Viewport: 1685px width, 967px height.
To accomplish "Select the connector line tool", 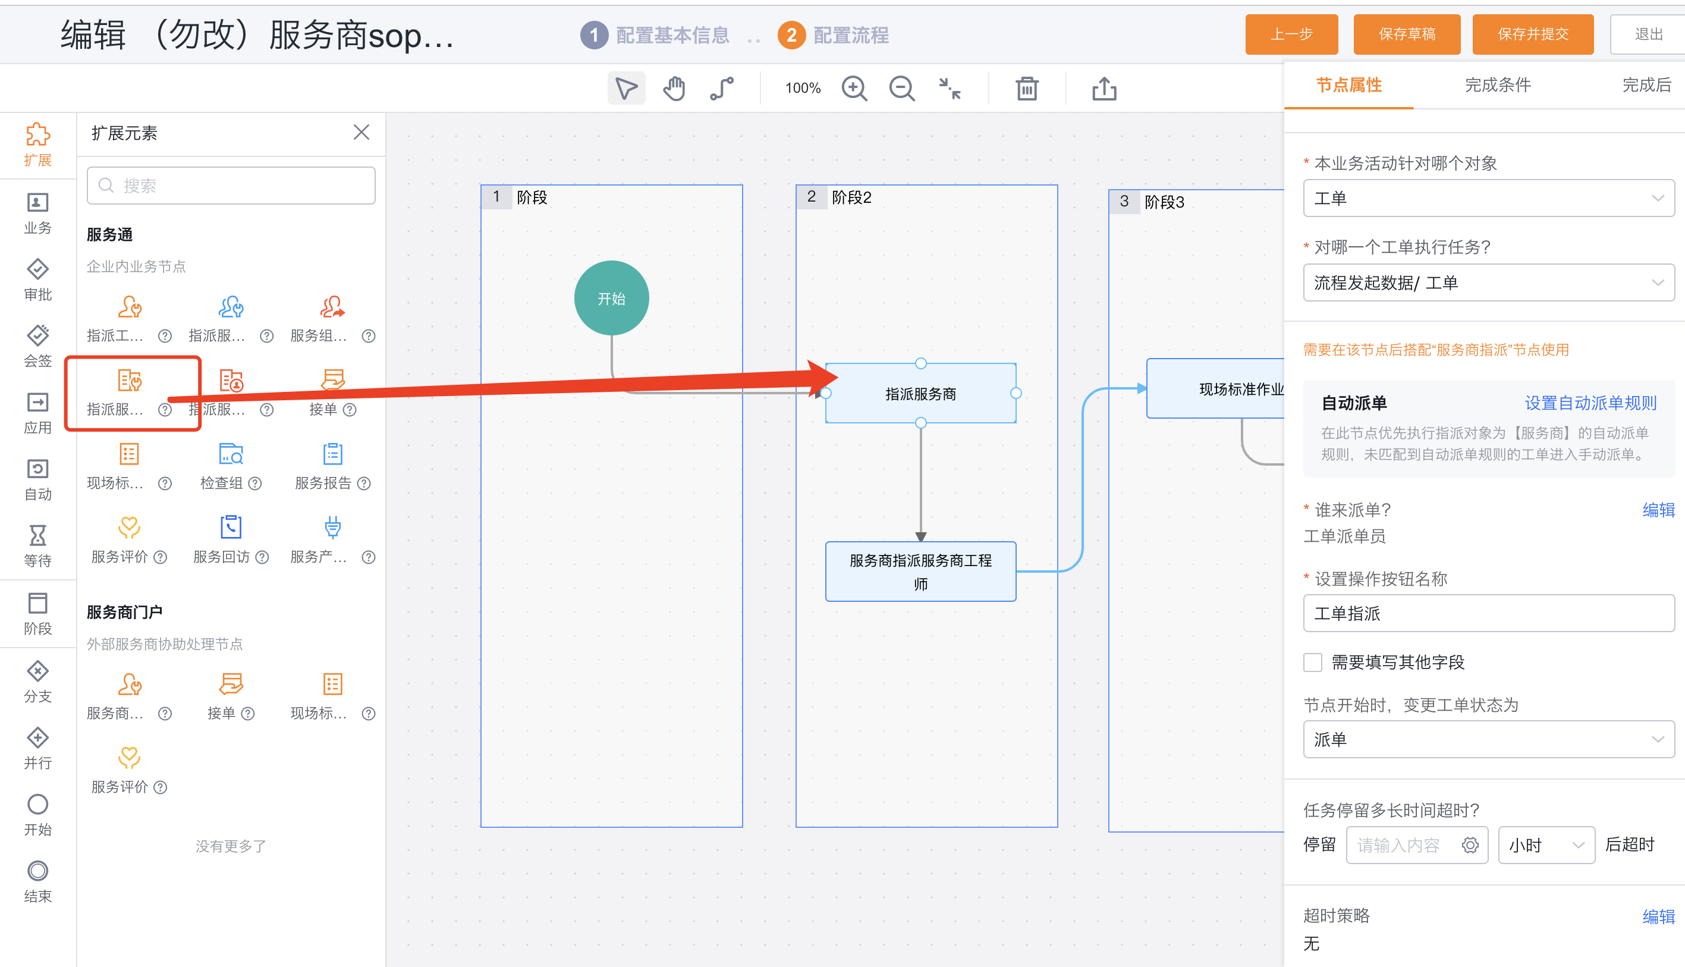I will 722,89.
